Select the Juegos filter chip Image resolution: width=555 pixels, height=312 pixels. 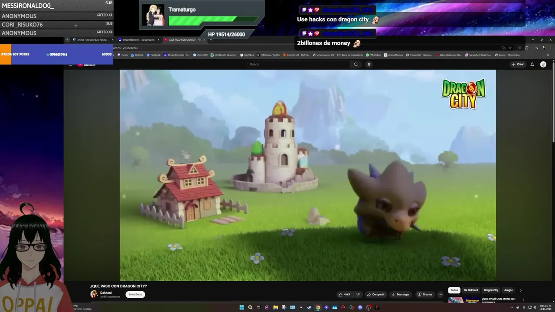coord(508,290)
